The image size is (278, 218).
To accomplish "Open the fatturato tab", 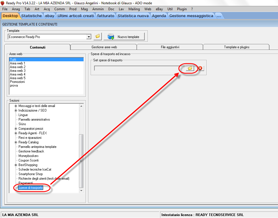I will pos(106,16).
